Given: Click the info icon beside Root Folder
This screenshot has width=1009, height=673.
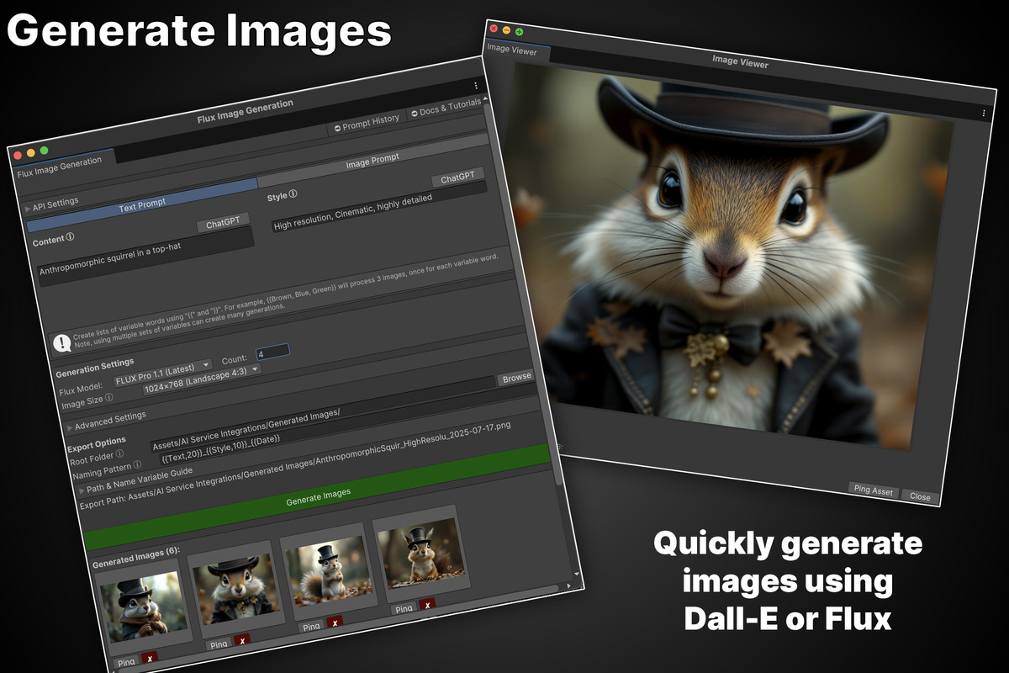Looking at the screenshot, I should coord(119,454).
